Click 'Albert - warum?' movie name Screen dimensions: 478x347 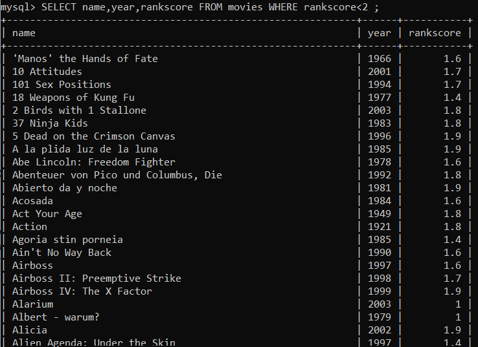pyautogui.click(x=56, y=317)
